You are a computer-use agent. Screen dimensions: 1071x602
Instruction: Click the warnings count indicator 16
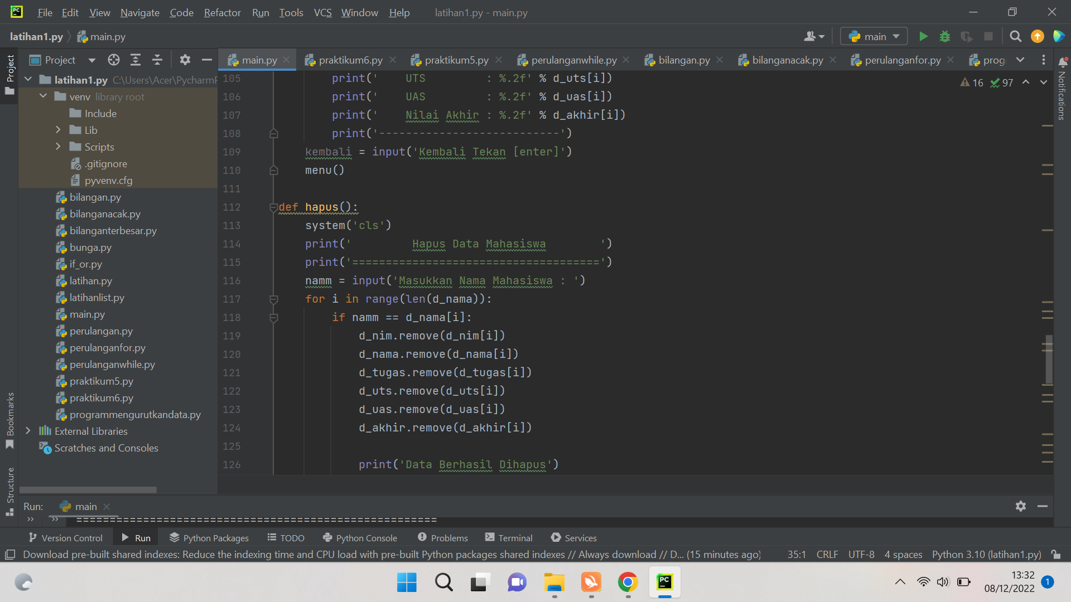pos(972,82)
